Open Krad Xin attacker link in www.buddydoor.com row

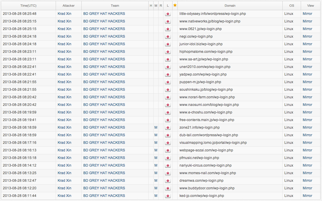pos(64,188)
